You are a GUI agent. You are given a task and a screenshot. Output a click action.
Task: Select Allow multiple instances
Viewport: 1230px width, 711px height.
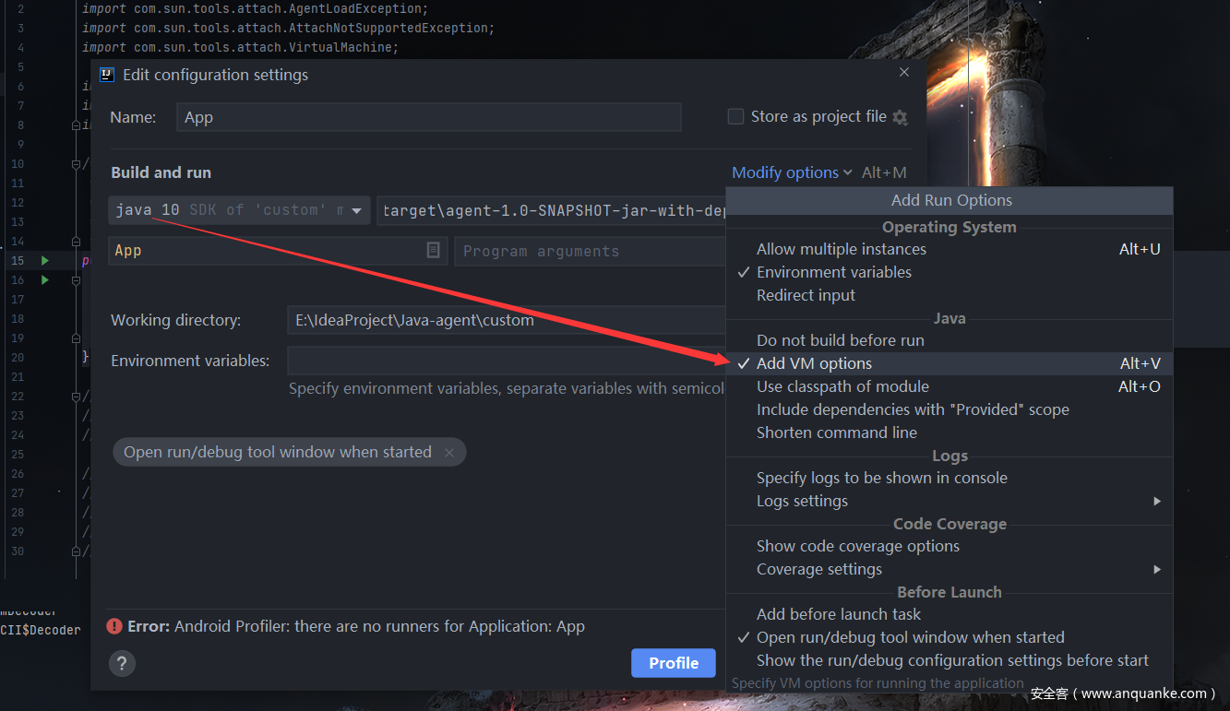tap(841, 249)
